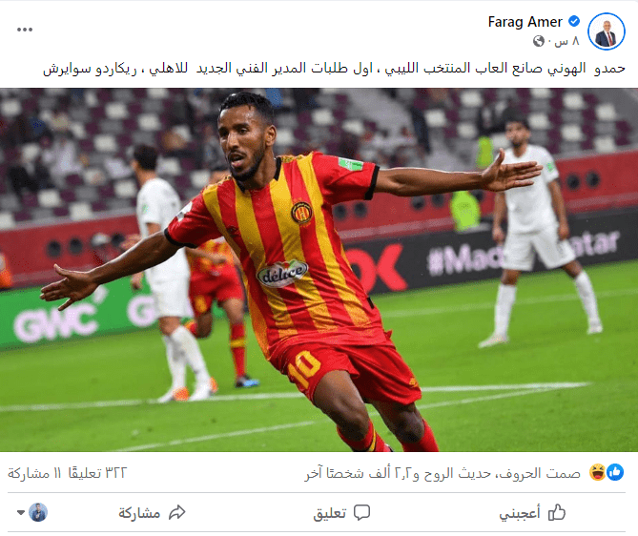
Task: Click the speech bubble comment icon
Action: pyautogui.click(x=361, y=513)
